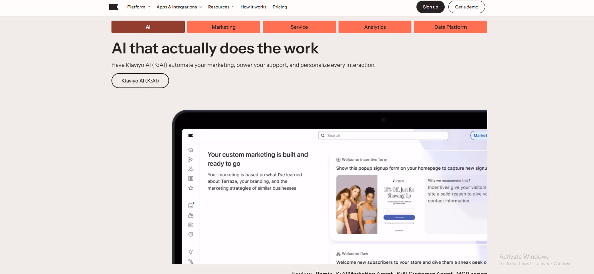Click the 'Welcome flow' label
594x274 pixels.
355,254
